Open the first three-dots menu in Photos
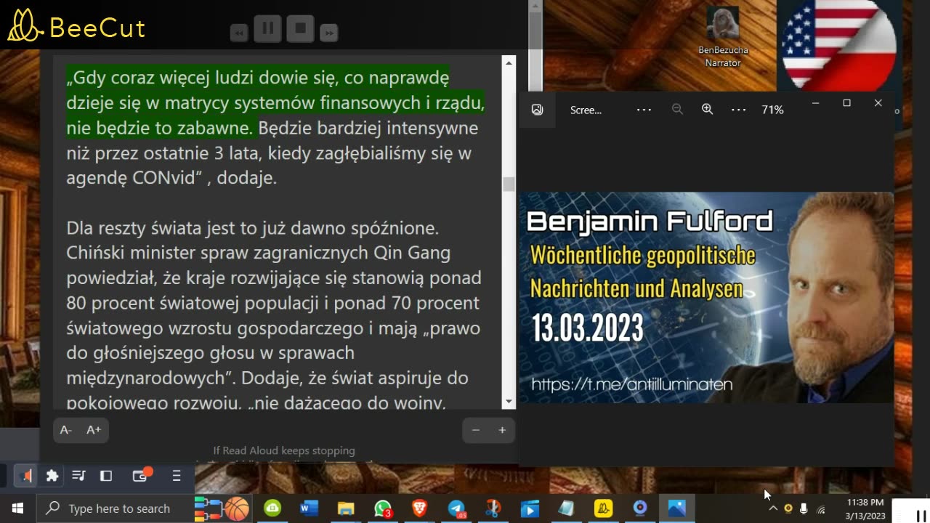Image resolution: width=930 pixels, height=523 pixels. [644, 110]
